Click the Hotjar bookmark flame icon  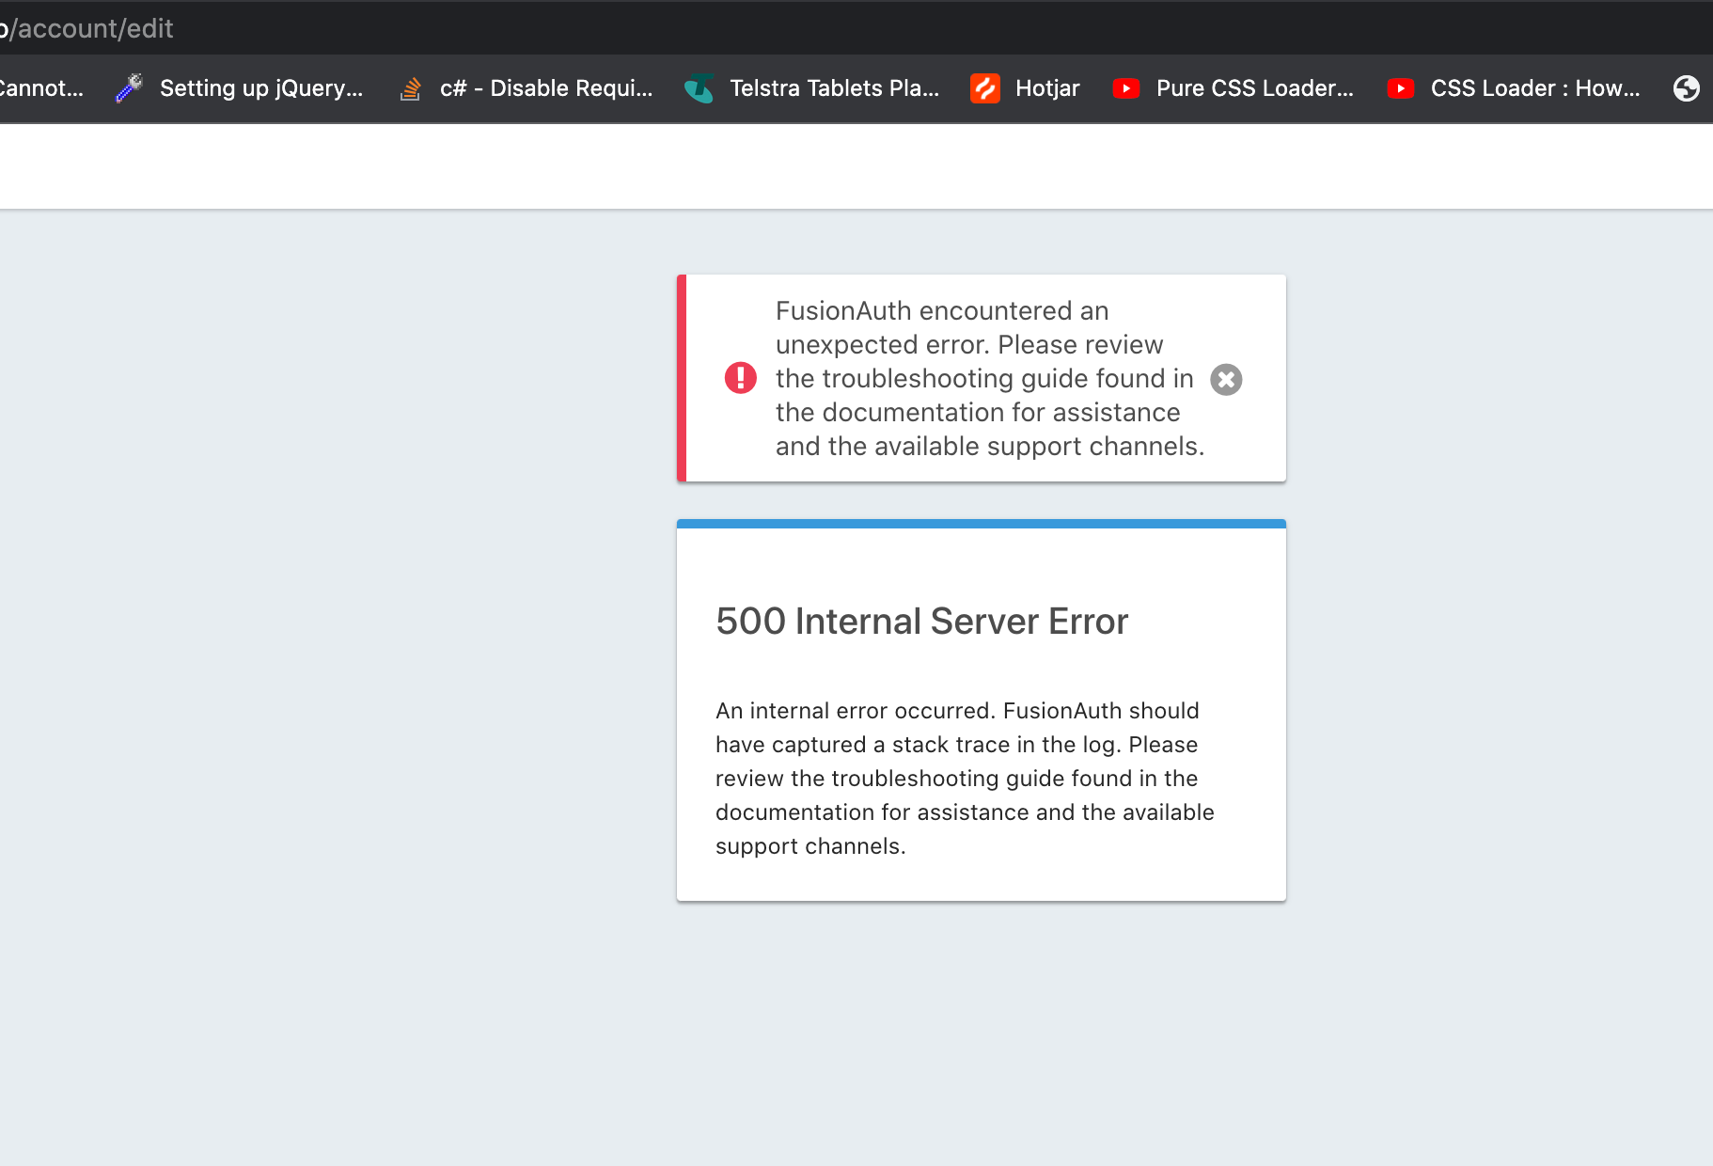click(985, 88)
